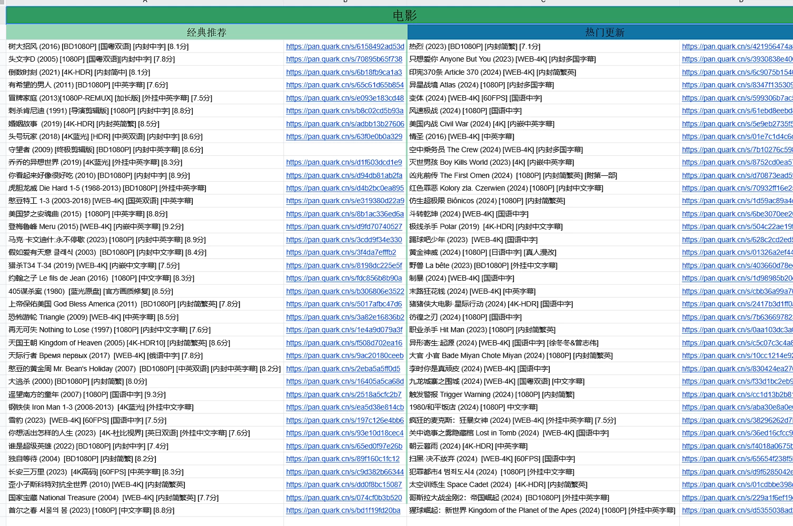The width and height of the screenshot is (793, 526).
Task: Select the 经典推荐 column header
Action: (206, 33)
